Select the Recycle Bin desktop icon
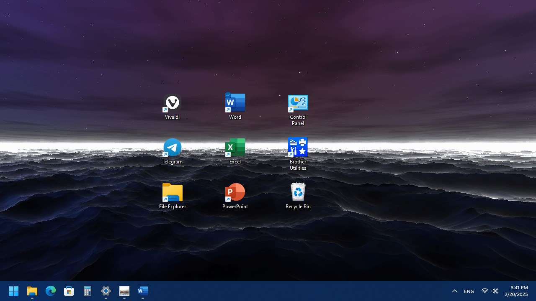 coord(298,196)
